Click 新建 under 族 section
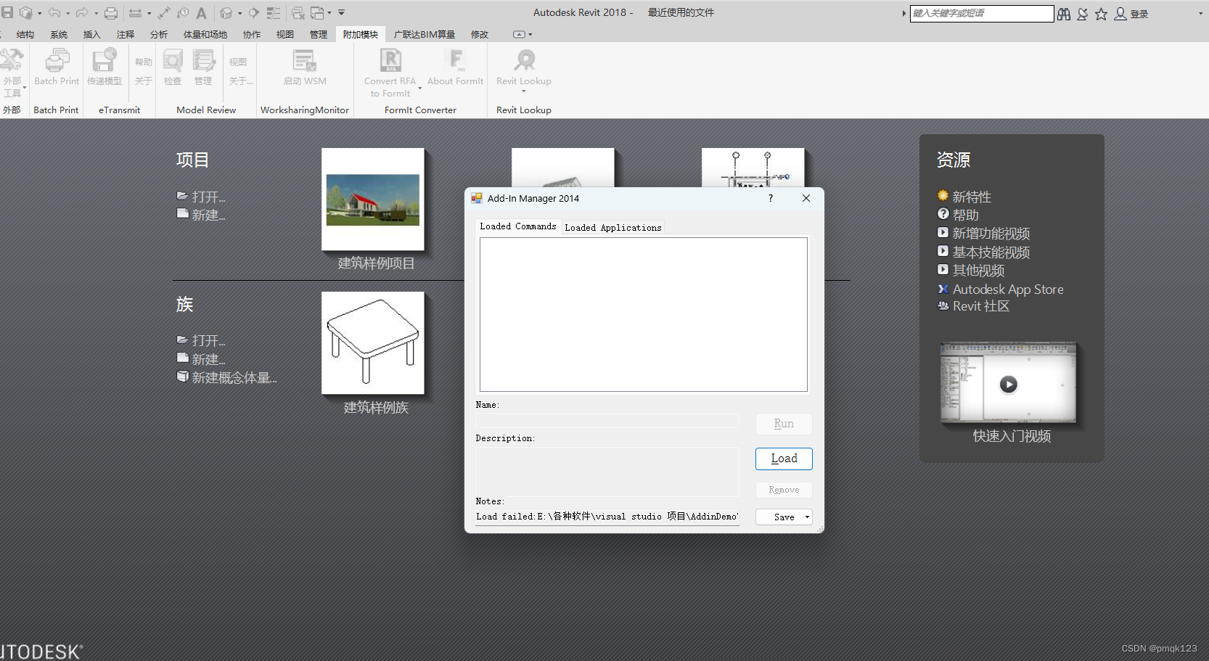 click(x=208, y=359)
